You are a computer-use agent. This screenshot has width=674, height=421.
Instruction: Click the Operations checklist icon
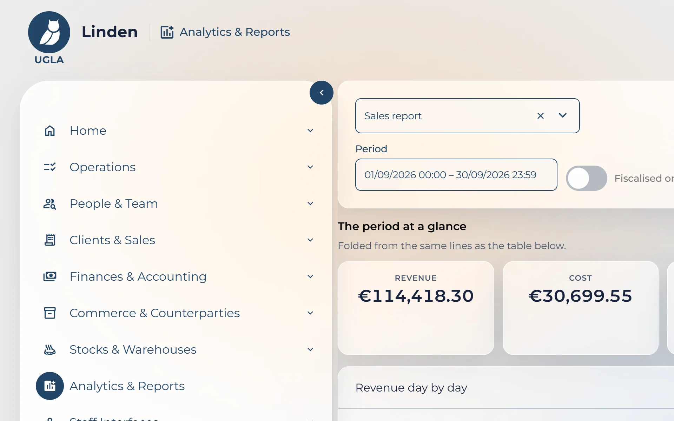pos(50,167)
